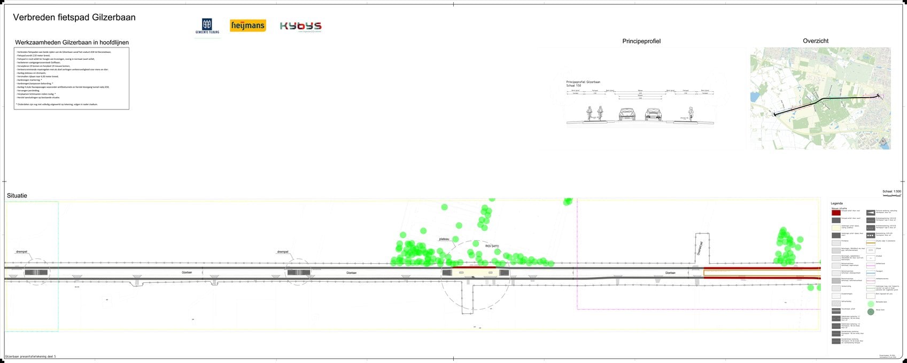This screenshot has width=907, height=363.
Task: Click the Schaal 1:500 label
Action: point(892,191)
